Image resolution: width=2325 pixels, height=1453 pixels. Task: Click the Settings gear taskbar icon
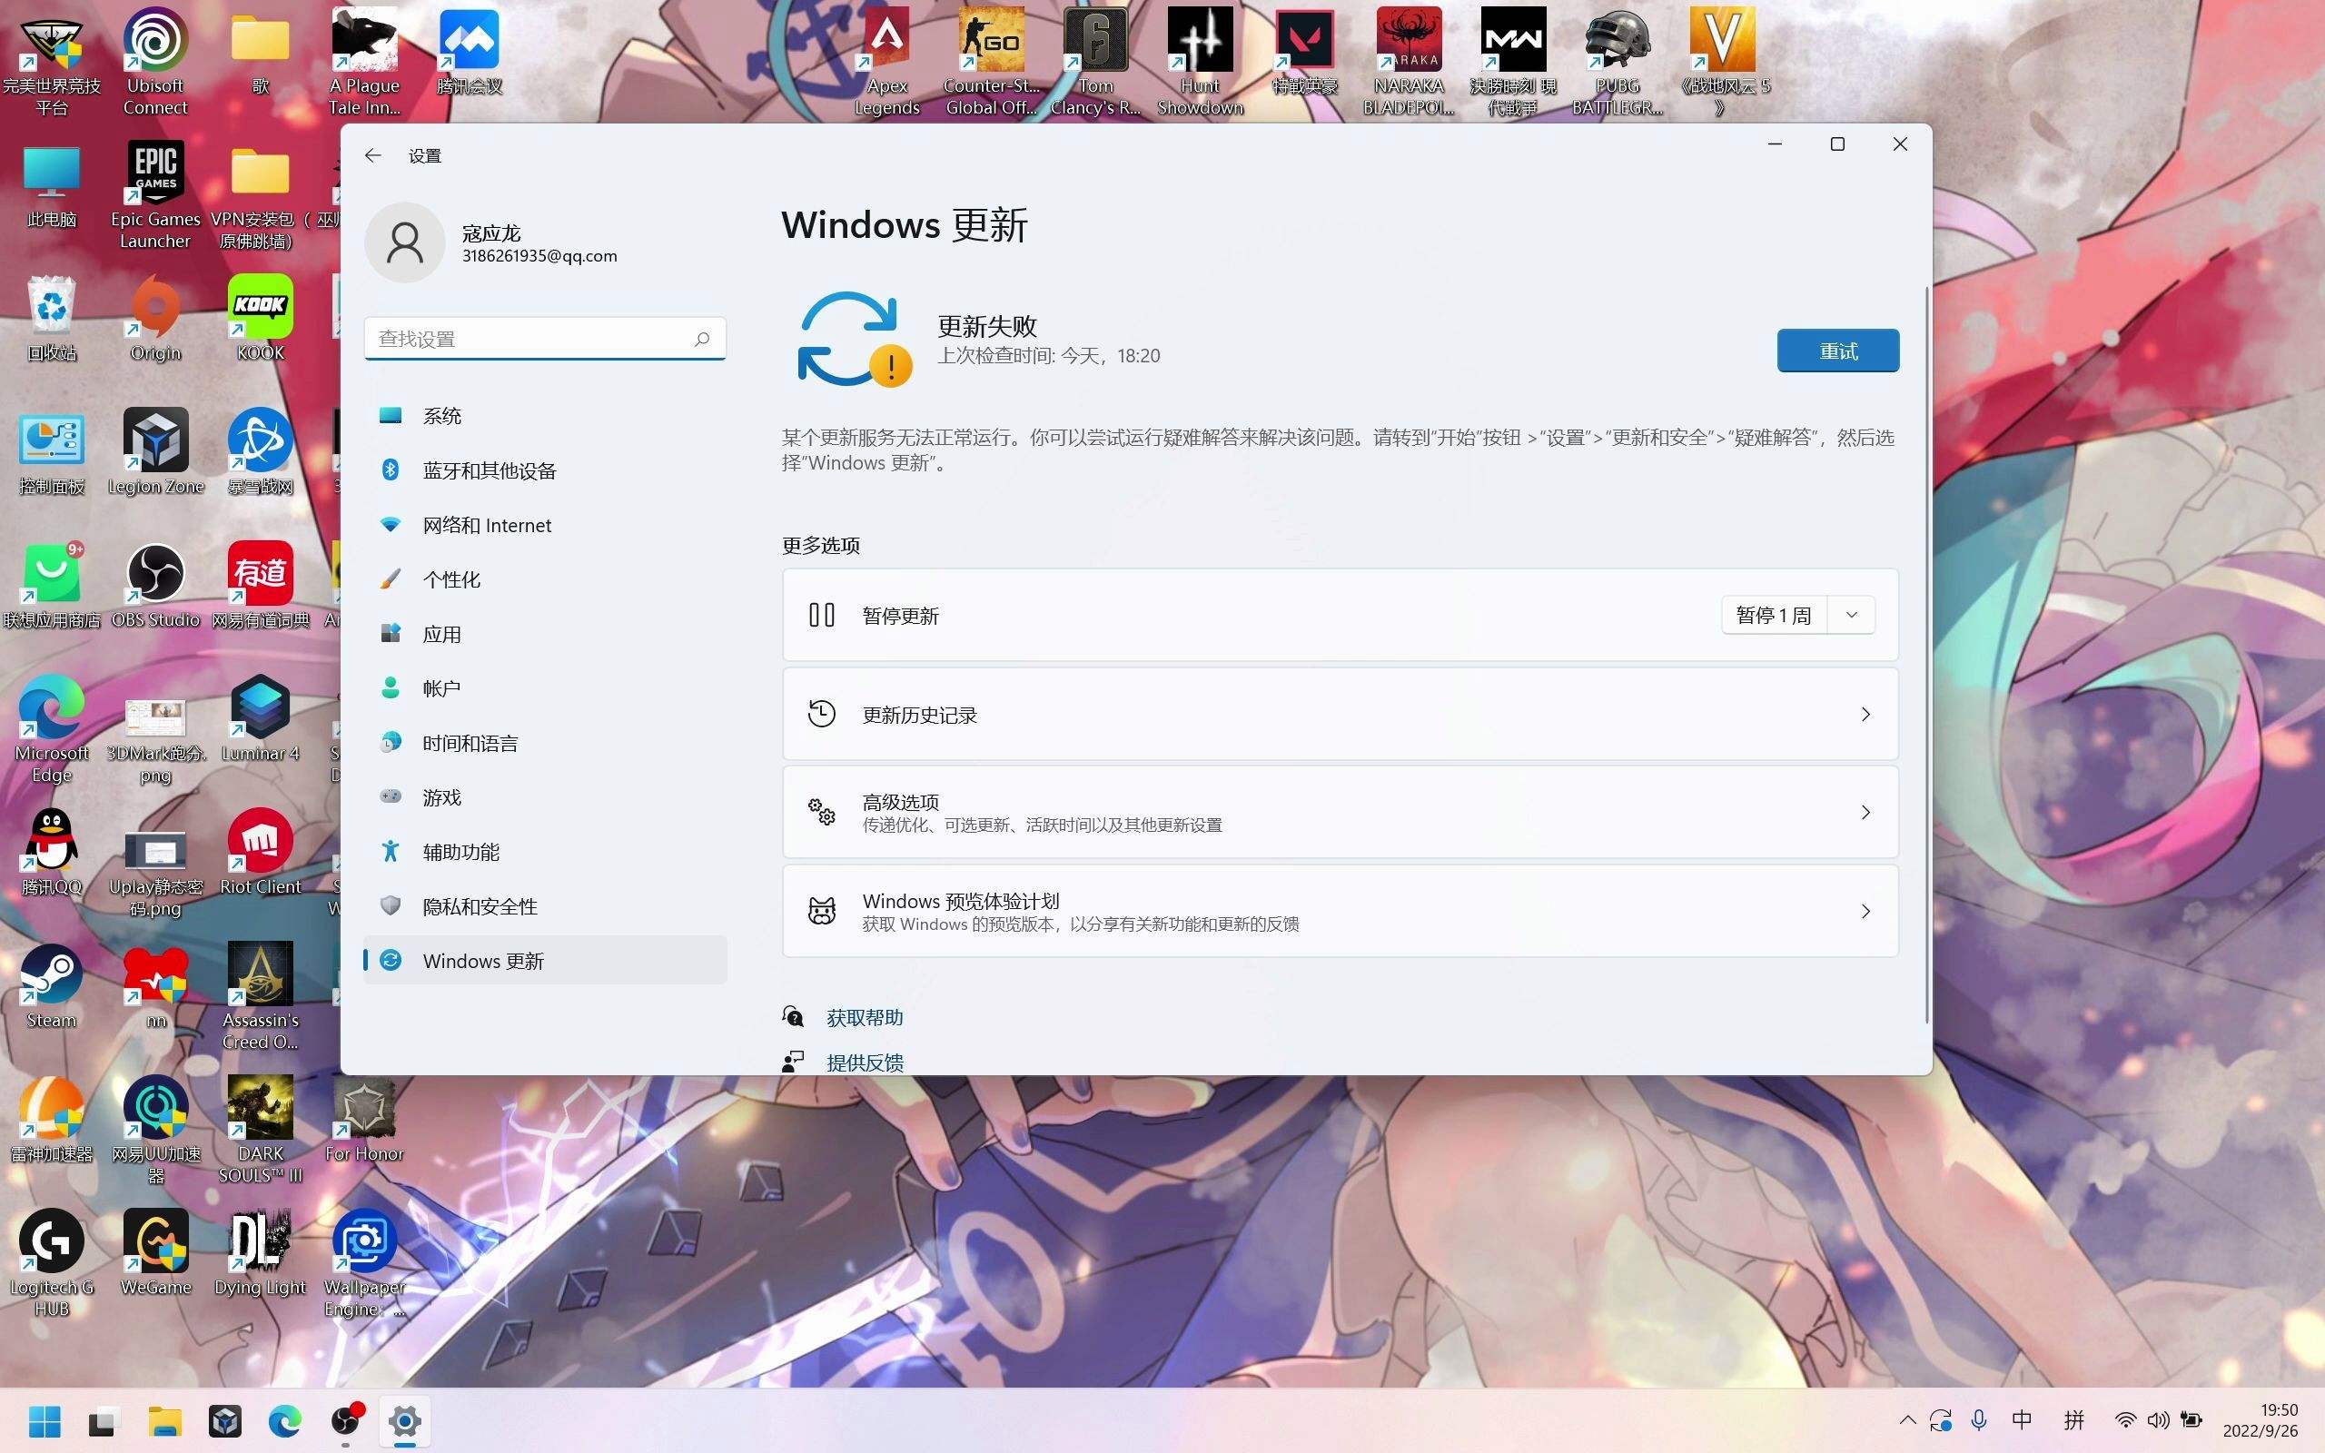click(x=404, y=1421)
